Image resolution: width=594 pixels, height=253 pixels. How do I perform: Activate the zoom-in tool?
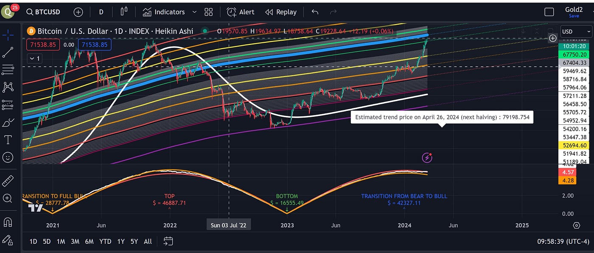pos(8,198)
